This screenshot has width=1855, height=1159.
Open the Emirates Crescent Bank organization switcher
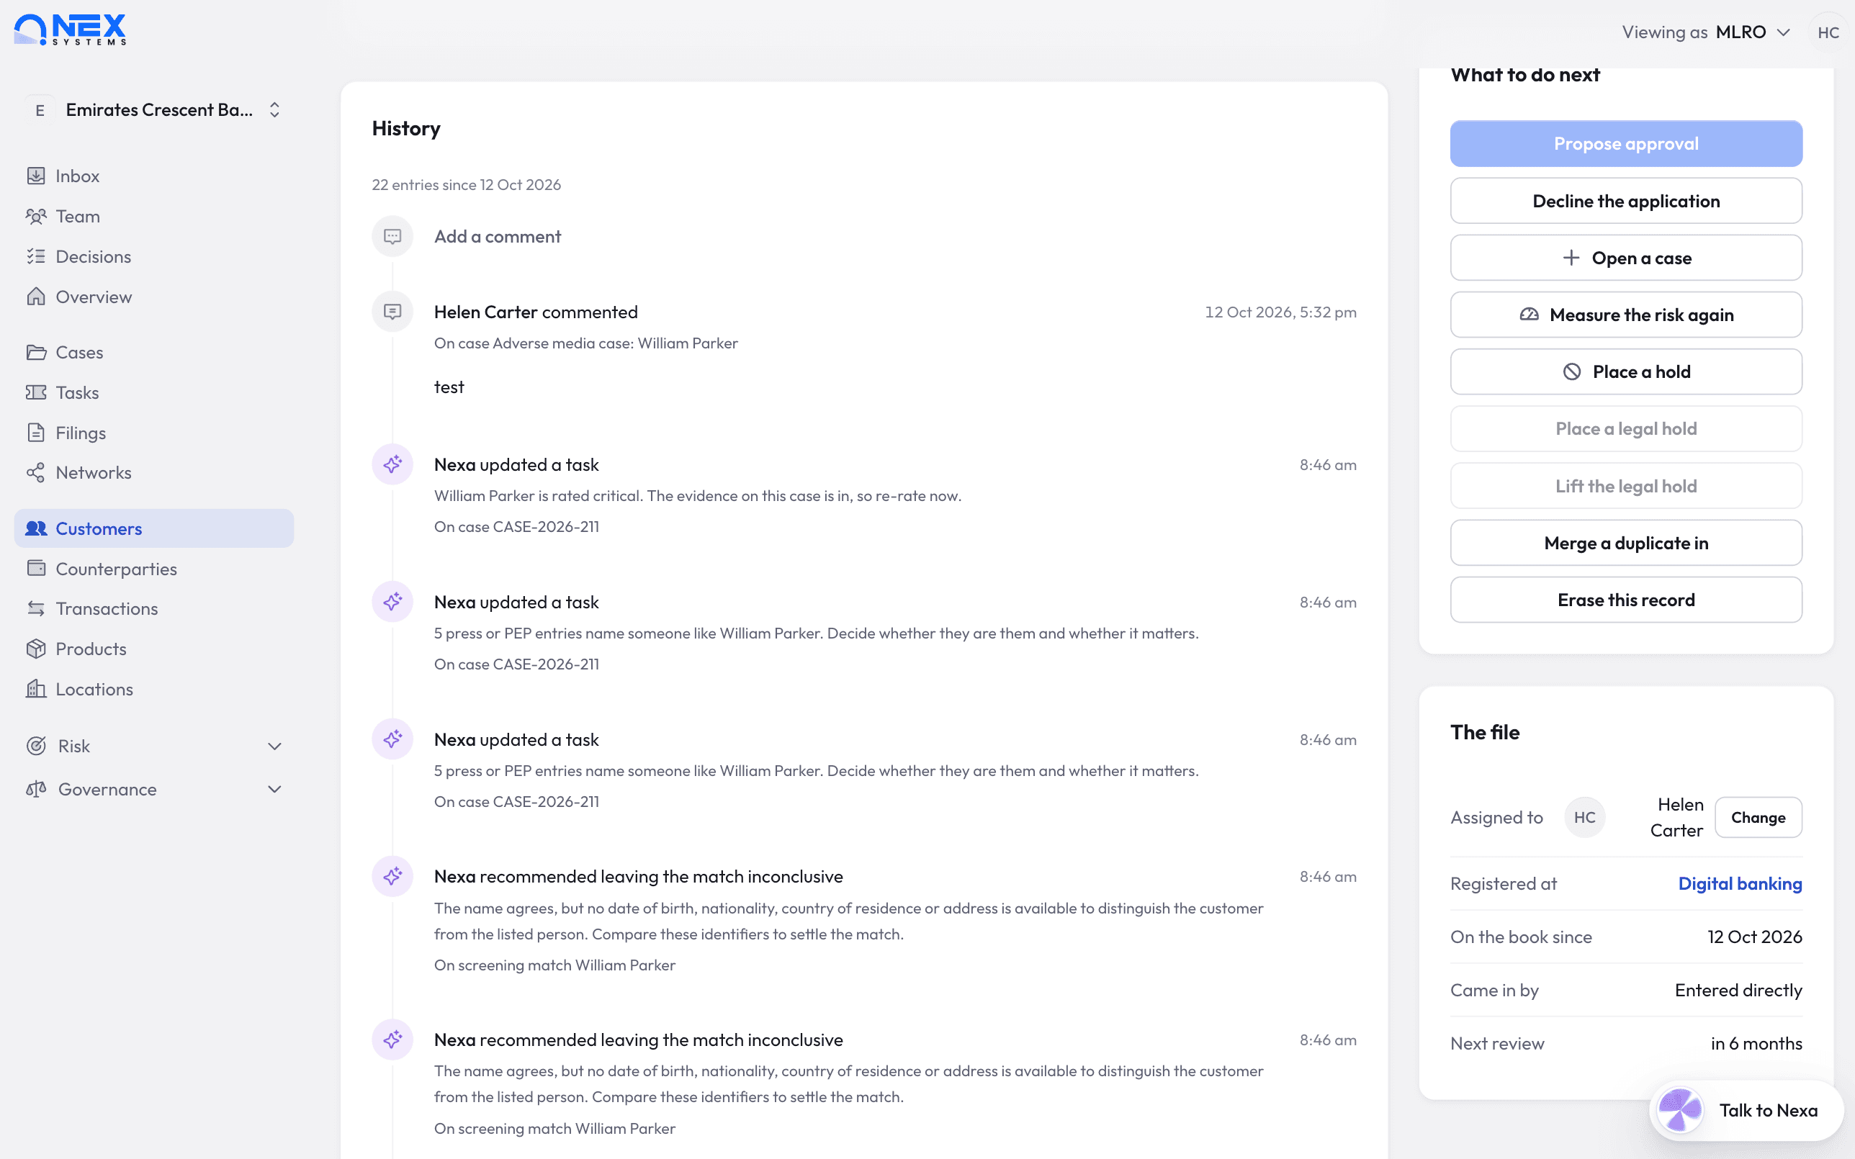(154, 109)
